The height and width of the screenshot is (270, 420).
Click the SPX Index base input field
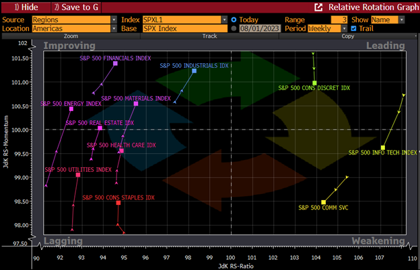(x=185, y=28)
